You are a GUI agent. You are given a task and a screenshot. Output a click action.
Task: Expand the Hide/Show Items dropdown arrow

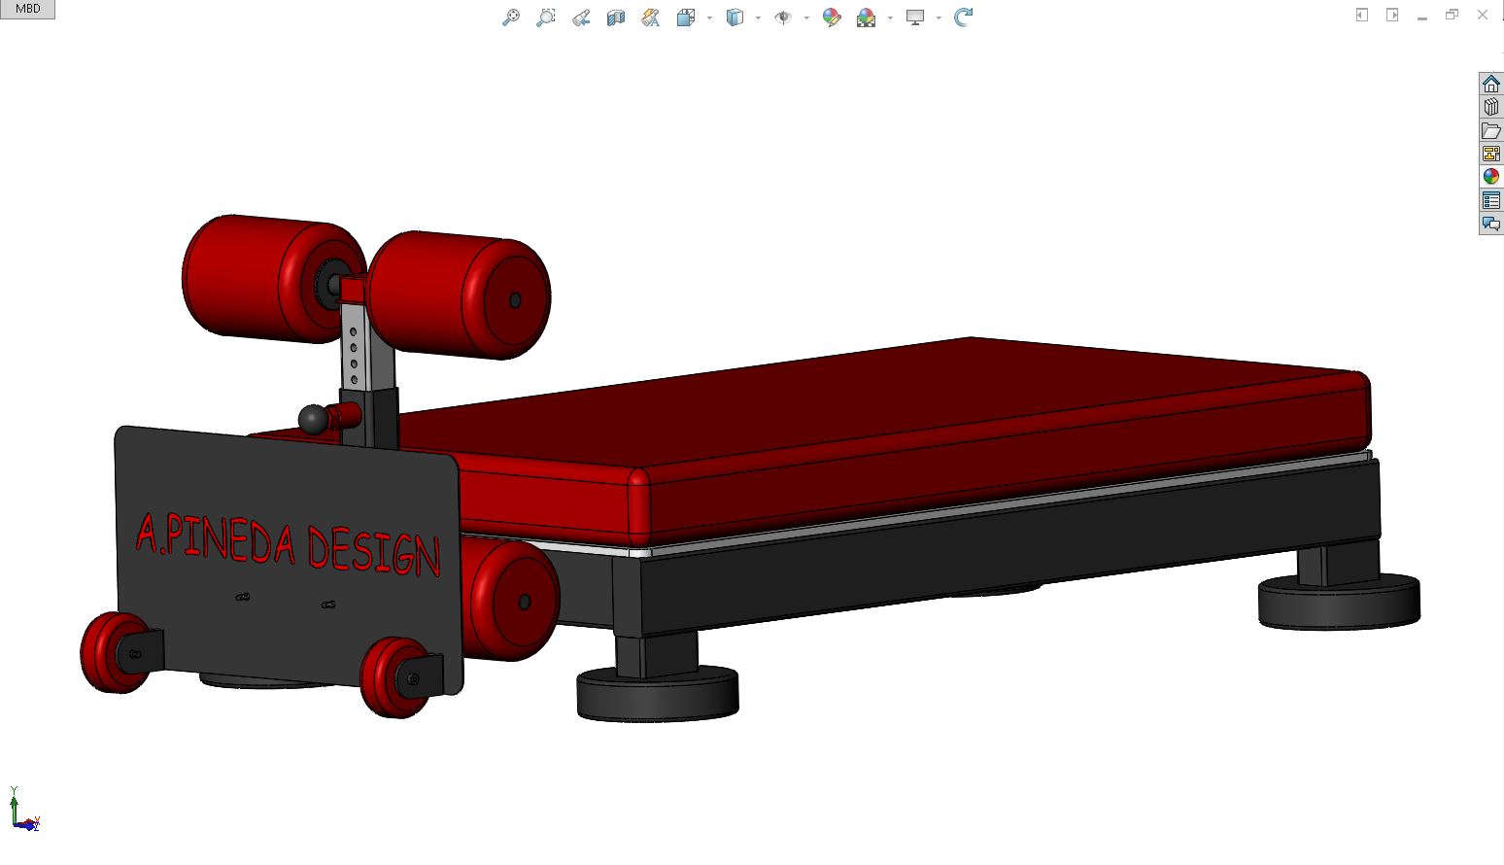[806, 17]
